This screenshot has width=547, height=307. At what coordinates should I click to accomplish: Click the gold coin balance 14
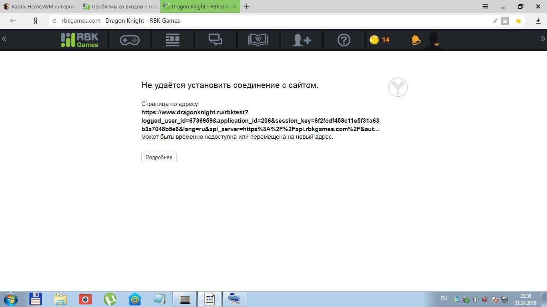[380, 40]
